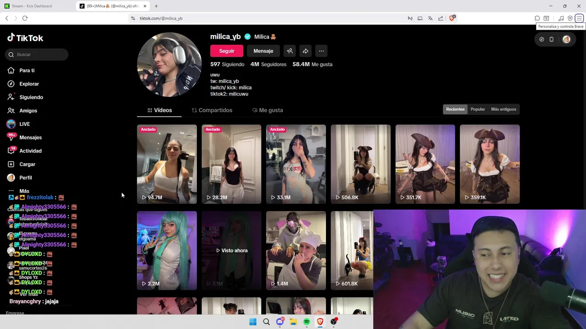Switch to the Me gusta tab
Viewport: 586px width, 329px height.
coord(267,110)
